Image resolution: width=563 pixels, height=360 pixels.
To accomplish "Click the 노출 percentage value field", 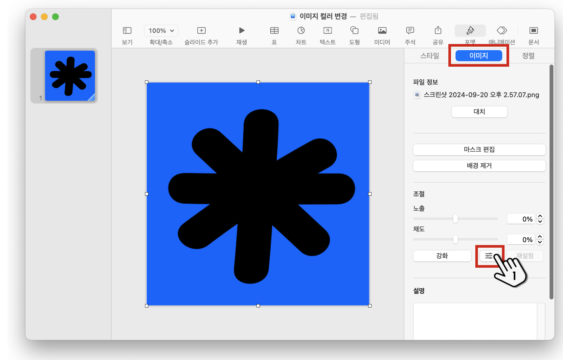I will click(x=521, y=219).
